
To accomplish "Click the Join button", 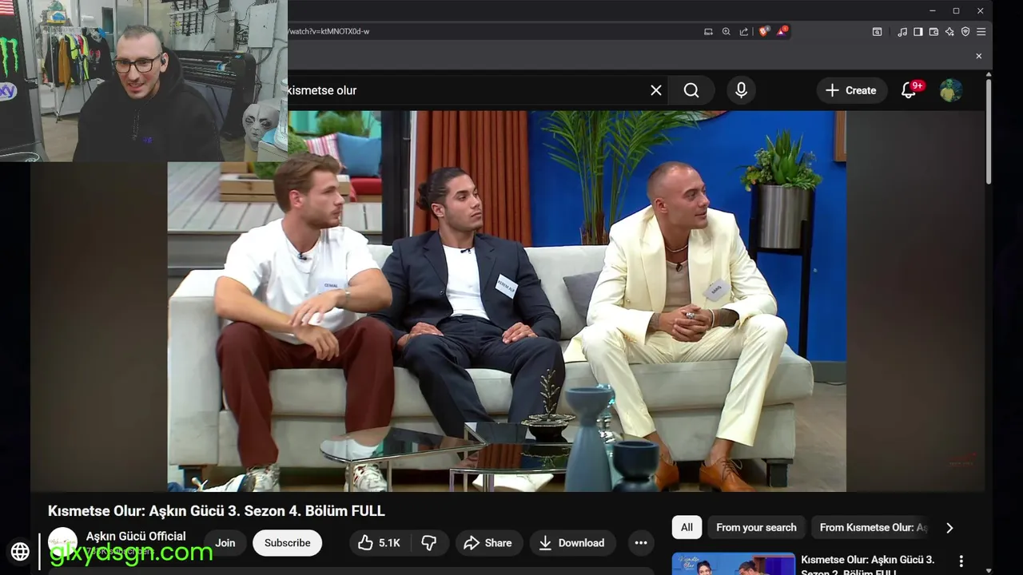I will pyautogui.click(x=225, y=543).
